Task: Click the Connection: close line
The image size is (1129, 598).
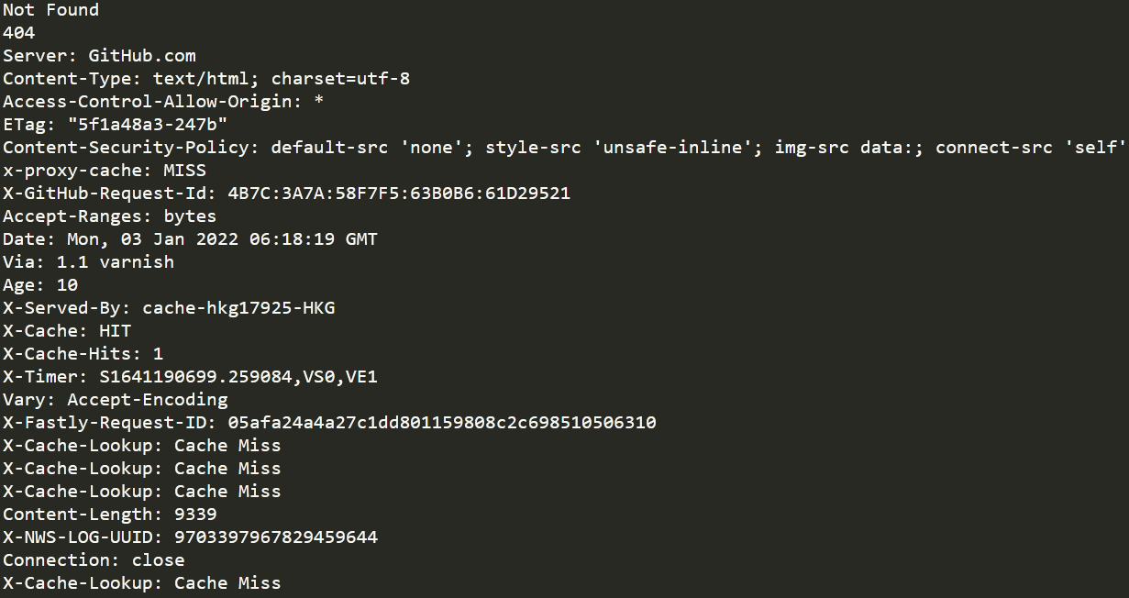Action: [x=94, y=560]
